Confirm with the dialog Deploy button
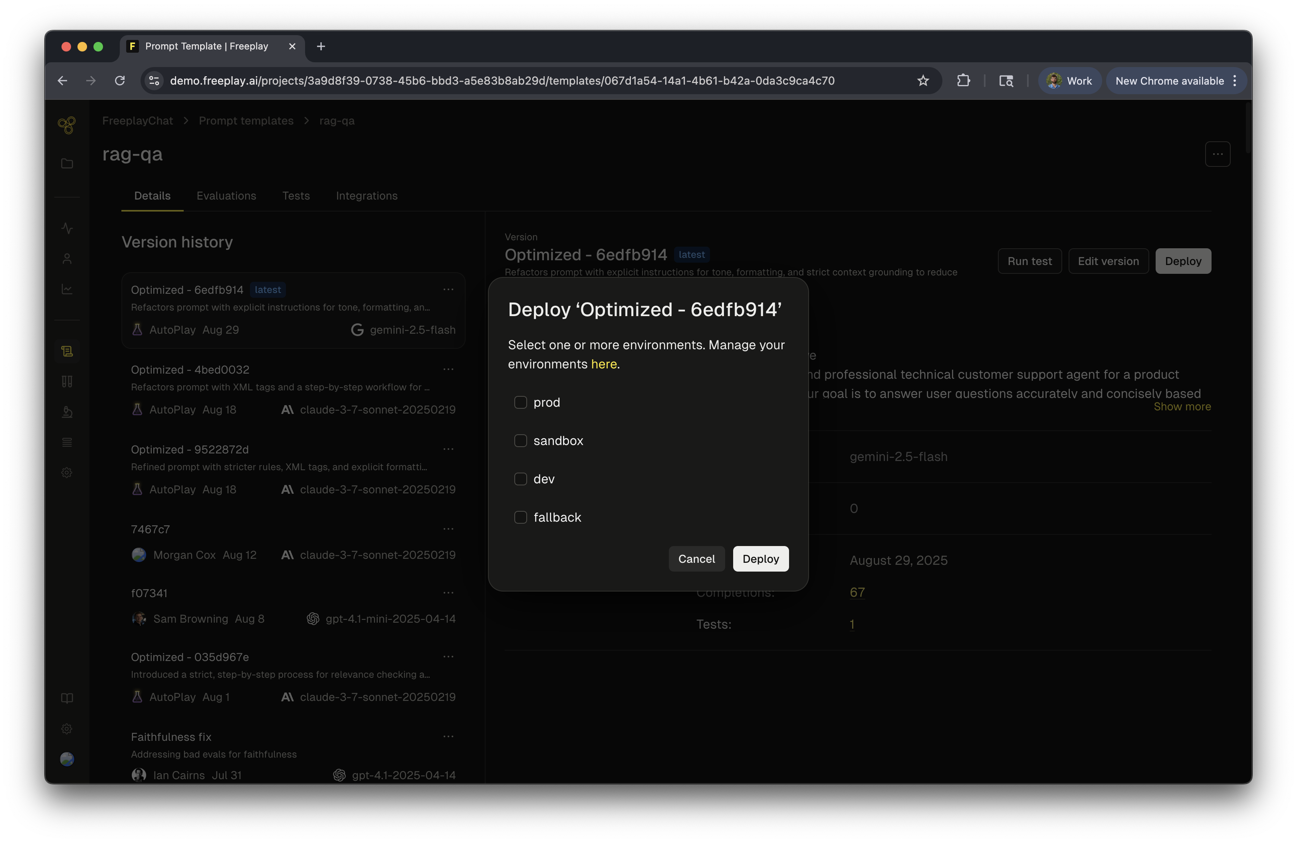Screen dimensions: 1297x843 [x=760, y=559]
